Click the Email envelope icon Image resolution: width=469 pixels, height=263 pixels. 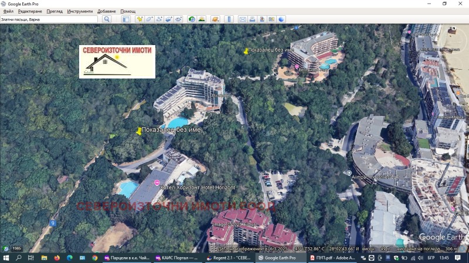pyautogui.click(x=242, y=19)
